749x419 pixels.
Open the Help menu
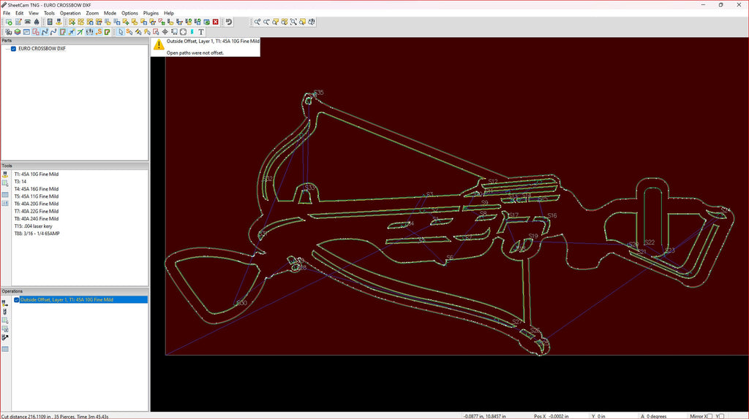[x=169, y=13]
